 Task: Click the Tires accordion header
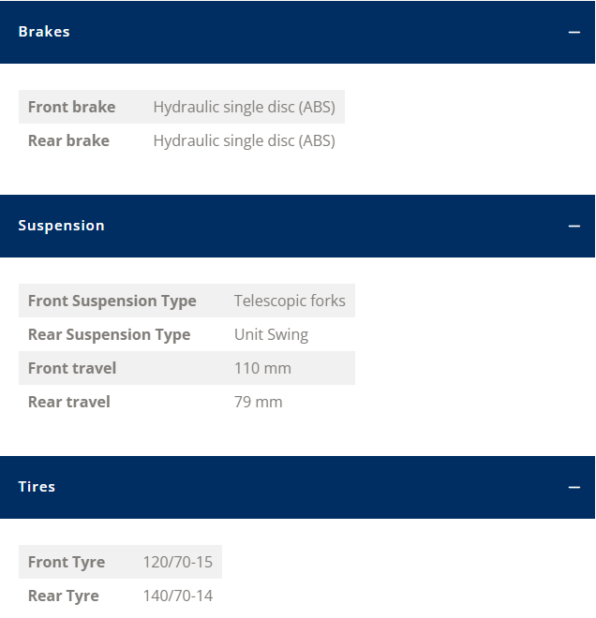coord(297,487)
